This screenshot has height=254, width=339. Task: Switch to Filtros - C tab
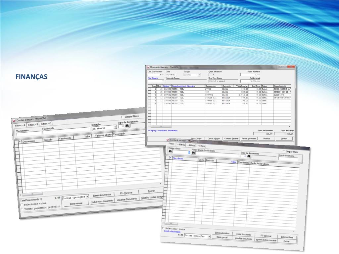click(46, 124)
